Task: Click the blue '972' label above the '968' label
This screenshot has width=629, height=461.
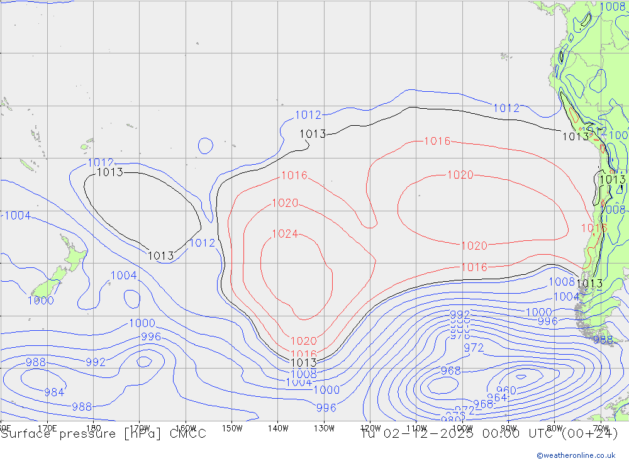Action: pos(474,347)
